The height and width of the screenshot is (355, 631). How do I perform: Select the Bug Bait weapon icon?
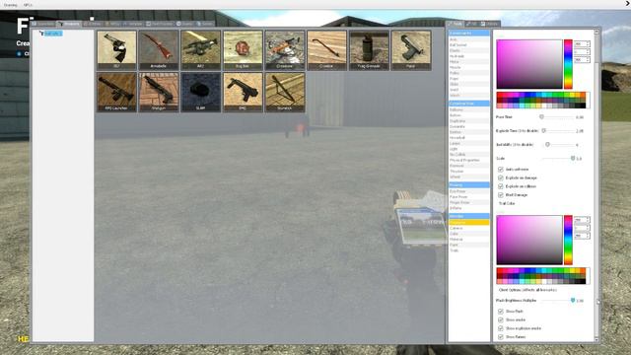243,50
